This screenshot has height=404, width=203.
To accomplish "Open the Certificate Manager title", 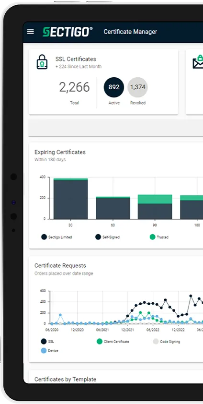I will [x=130, y=32].
